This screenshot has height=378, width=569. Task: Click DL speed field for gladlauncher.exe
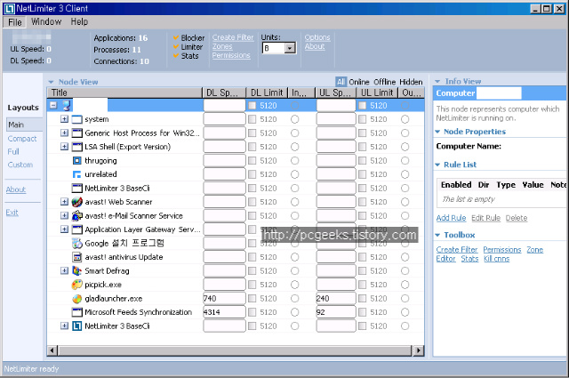tap(224, 299)
